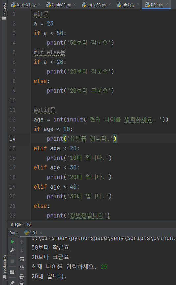This screenshot has width=176, height=285.
Task: Click the stop process square icon
Action: click(12, 261)
